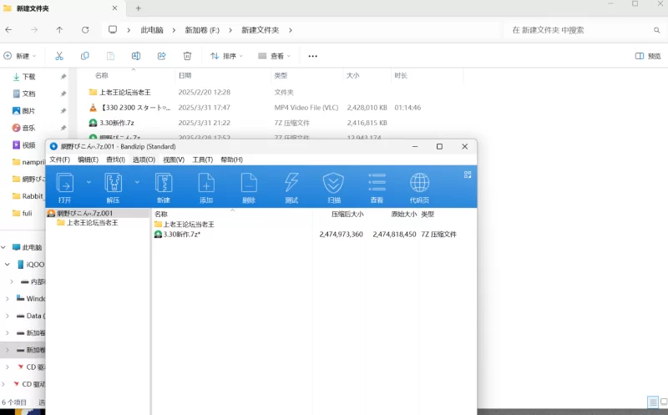Open the 排序 sort dropdown in Explorer
The width and height of the screenshot is (668, 415).
tap(226, 56)
